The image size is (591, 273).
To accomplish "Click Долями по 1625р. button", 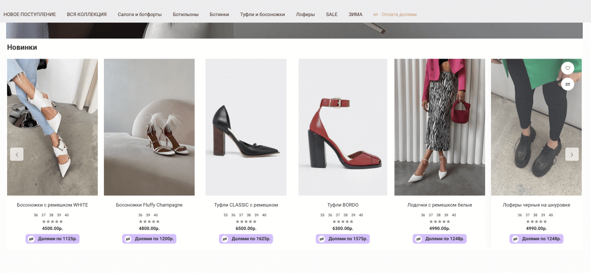I will (246, 239).
